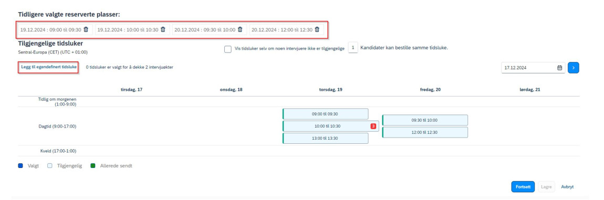Toggle 'Vis tidsluker selv om noen intervjuere' checkbox
Viewport: 604px width, 200px height.
(x=227, y=49)
